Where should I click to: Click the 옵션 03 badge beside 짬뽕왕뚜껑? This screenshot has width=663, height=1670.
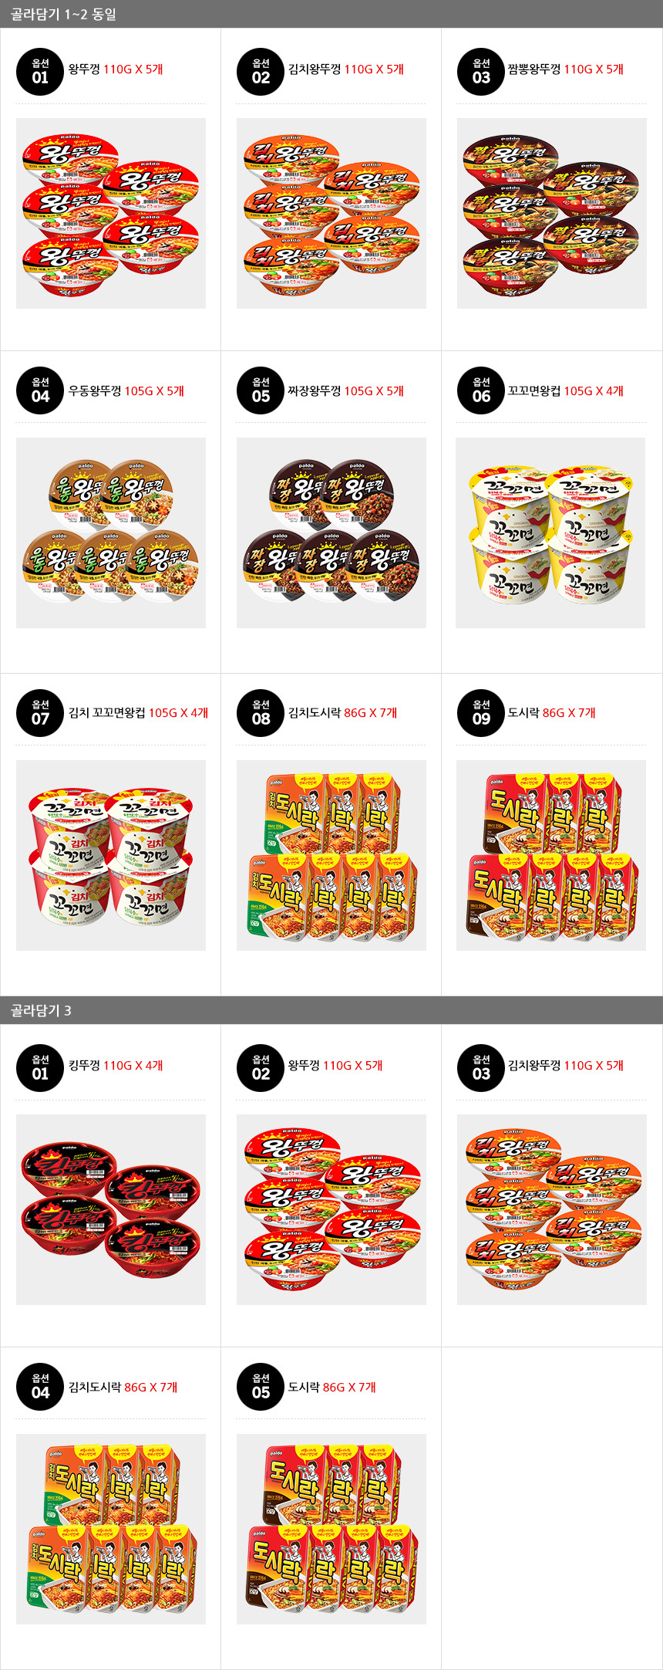click(480, 71)
